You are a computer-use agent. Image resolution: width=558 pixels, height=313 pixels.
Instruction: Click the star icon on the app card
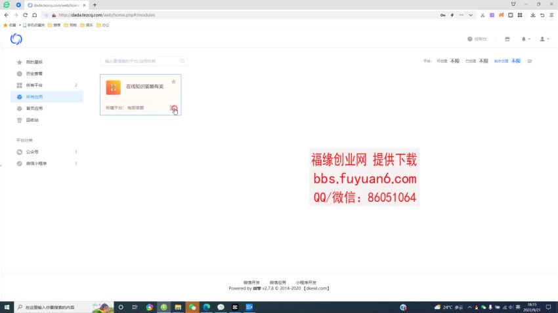point(173,82)
